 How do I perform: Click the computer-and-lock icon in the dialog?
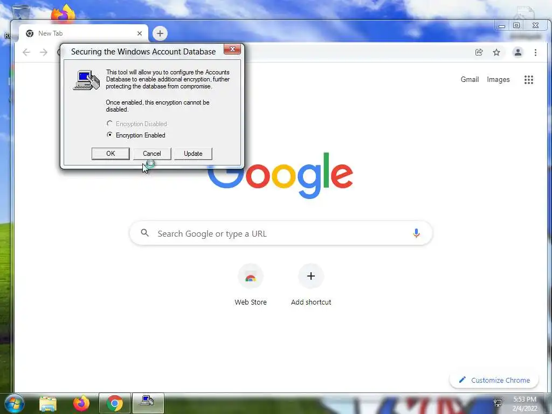tap(87, 80)
